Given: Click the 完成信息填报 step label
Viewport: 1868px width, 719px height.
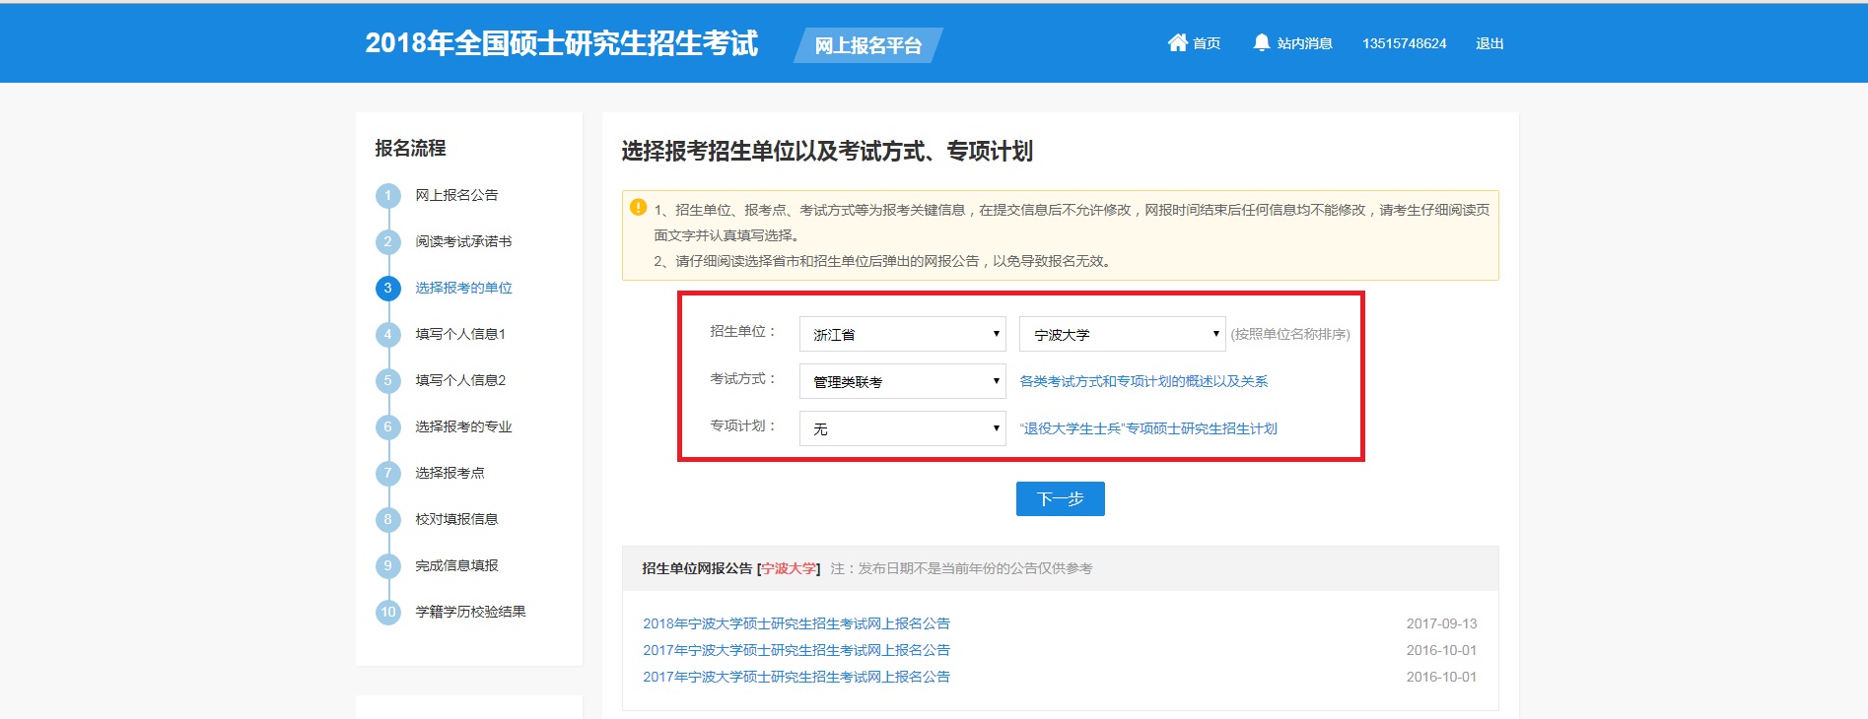Looking at the screenshot, I should (456, 565).
